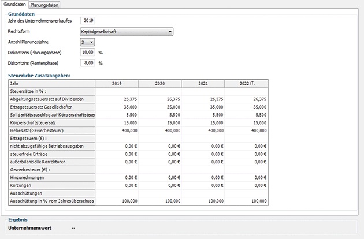Edit the Diskontzins (Rentenphase) field

pos(87,63)
